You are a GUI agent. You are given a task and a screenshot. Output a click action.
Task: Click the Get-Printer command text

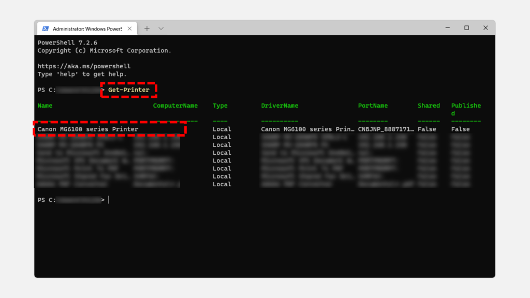coord(129,90)
